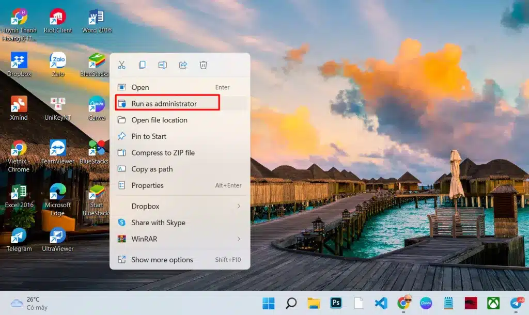Viewport: 529px width, 315px height.
Task: Open File Explorer from the taskbar
Action: coord(314,303)
